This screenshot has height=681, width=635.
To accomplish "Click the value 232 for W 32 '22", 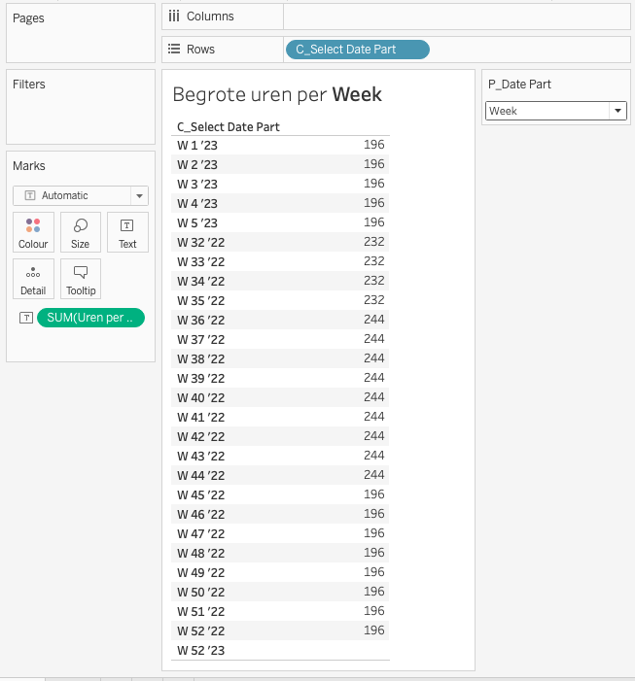I will pyautogui.click(x=373, y=242).
